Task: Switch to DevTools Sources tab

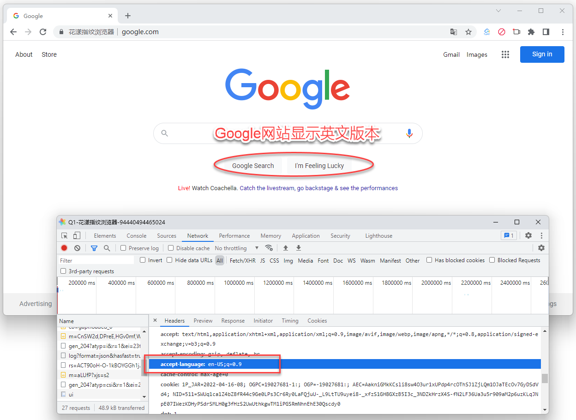Action: [167, 236]
